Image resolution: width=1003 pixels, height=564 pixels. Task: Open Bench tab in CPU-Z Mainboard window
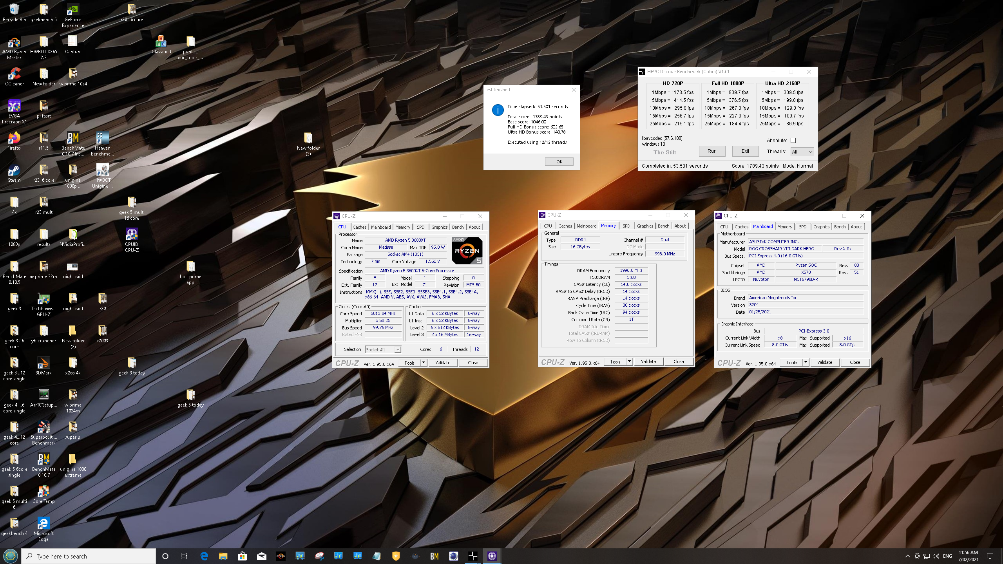pos(840,227)
